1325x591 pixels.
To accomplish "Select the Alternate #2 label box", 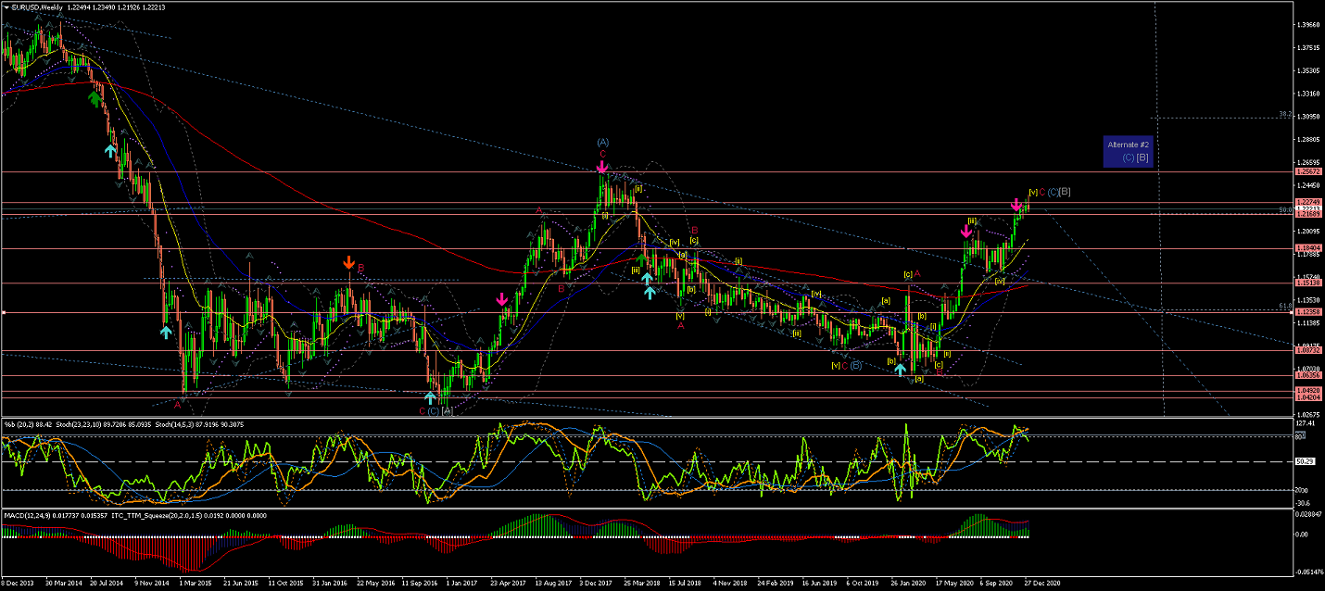I will pos(1128,151).
